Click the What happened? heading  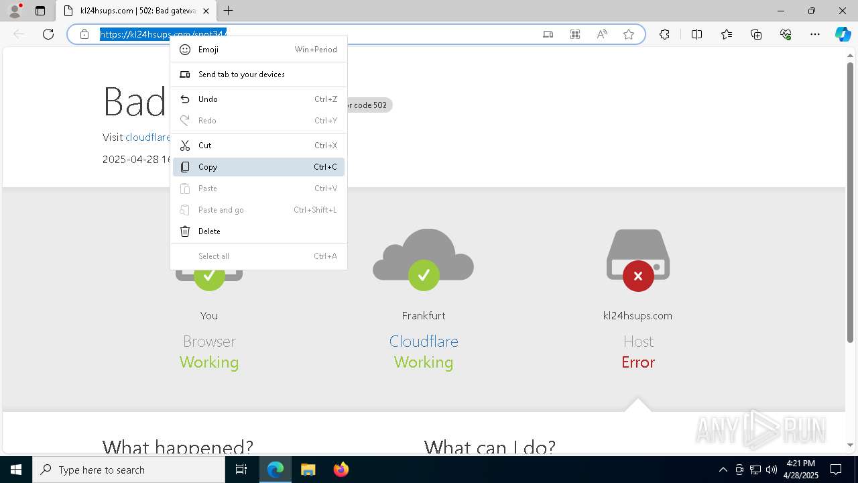pos(178,446)
